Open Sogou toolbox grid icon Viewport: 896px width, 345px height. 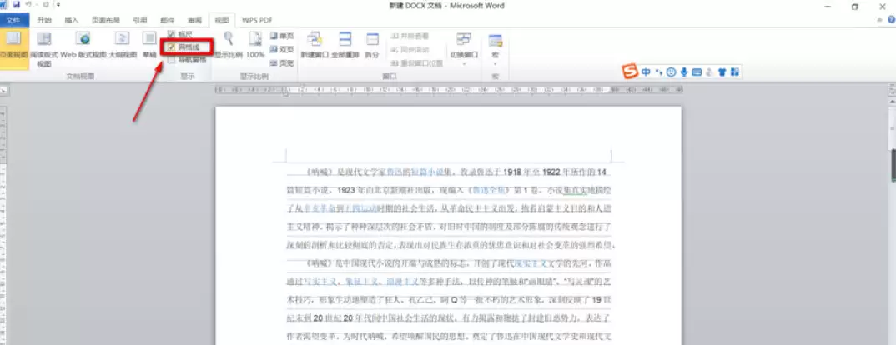click(734, 72)
